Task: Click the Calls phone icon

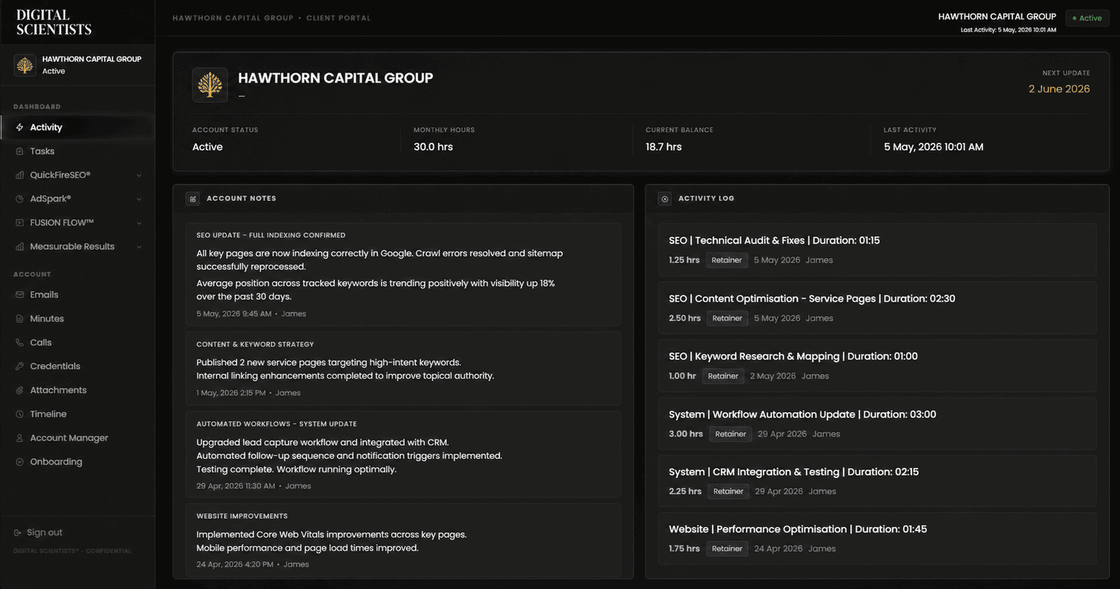Action: (x=20, y=342)
